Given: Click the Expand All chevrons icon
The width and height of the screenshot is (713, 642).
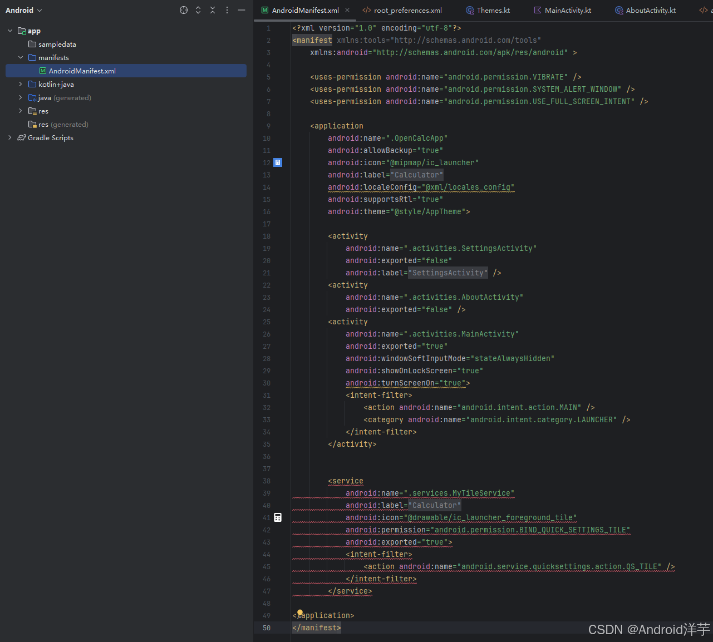Looking at the screenshot, I should (198, 9).
